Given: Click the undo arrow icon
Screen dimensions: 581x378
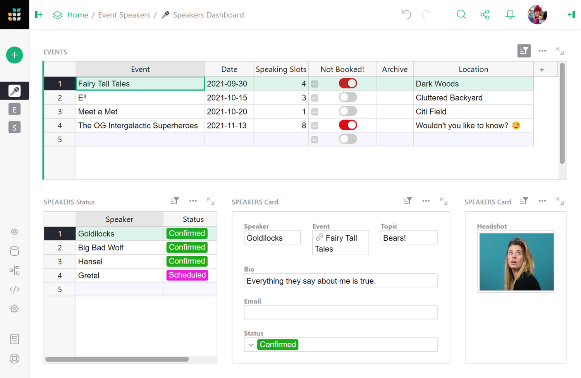Looking at the screenshot, I should point(406,15).
